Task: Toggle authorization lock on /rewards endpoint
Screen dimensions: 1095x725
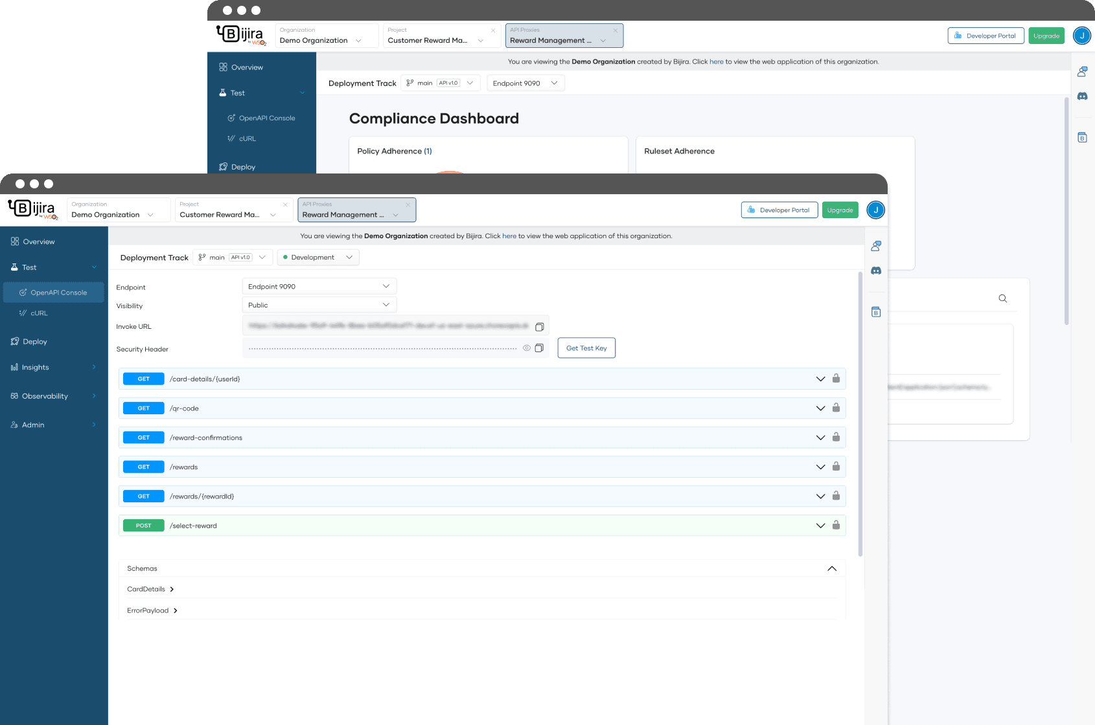Action: click(836, 467)
